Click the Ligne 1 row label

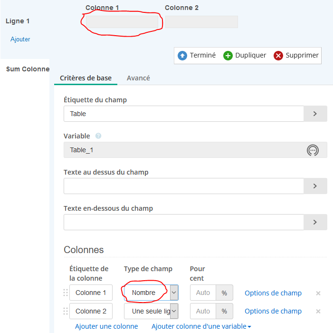tap(18, 21)
